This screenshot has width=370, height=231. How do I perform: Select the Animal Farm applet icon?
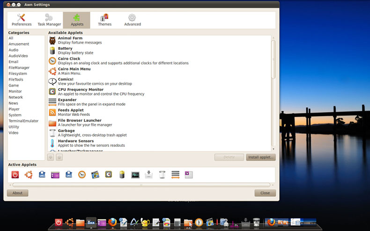[52, 40]
